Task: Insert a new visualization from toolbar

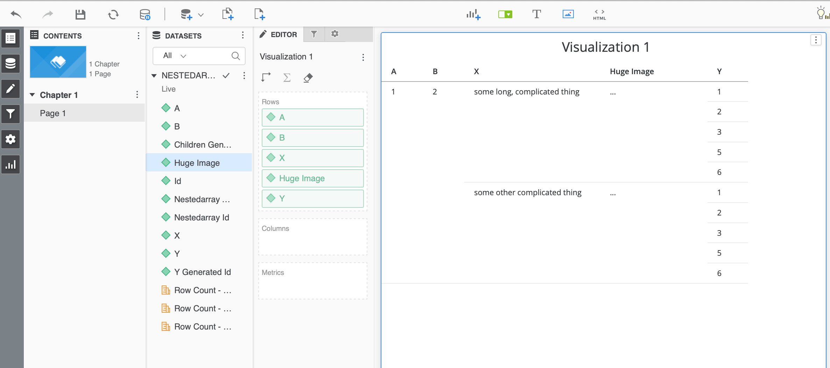Action: pyautogui.click(x=473, y=14)
